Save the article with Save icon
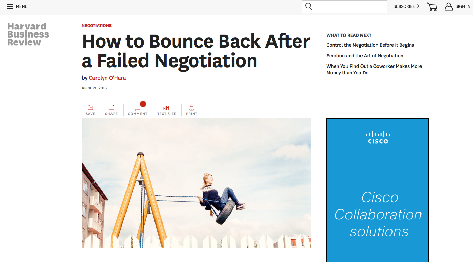 pyautogui.click(x=90, y=108)
